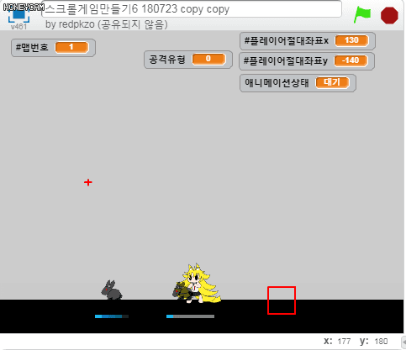Click the health bar under the player
The width and height of the screenshot is (406, 350).
(x=190, y=316)
